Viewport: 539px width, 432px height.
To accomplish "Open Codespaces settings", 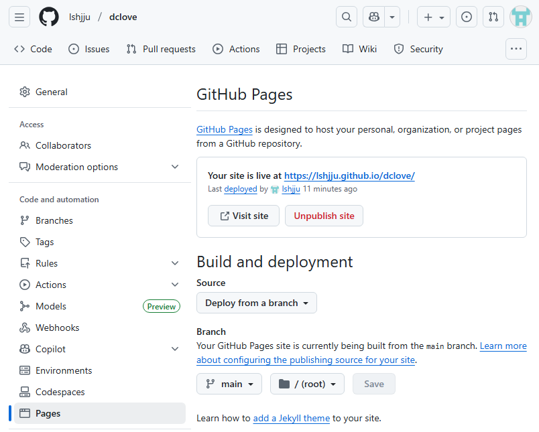I will tap(100, 392).
